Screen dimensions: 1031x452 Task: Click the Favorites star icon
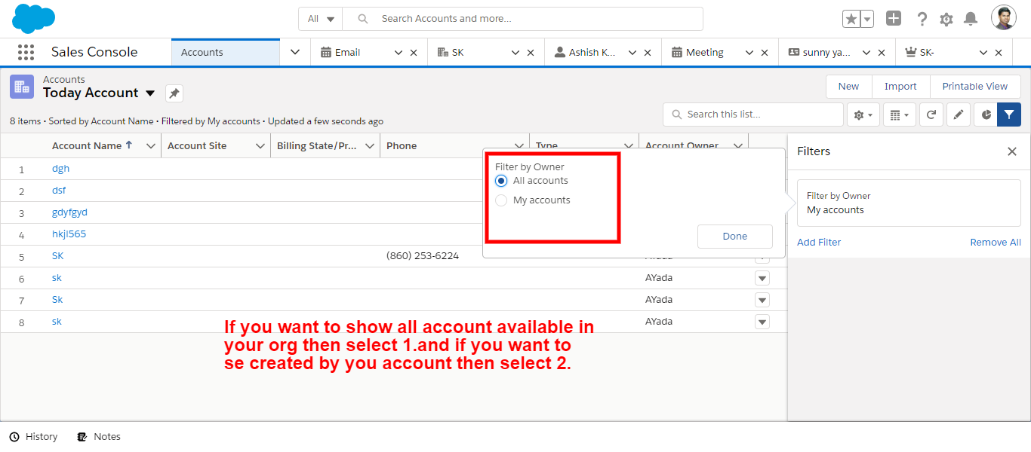click(851, 19)
